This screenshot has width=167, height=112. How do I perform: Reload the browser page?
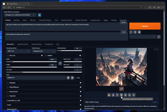click(x=9, y=7)
